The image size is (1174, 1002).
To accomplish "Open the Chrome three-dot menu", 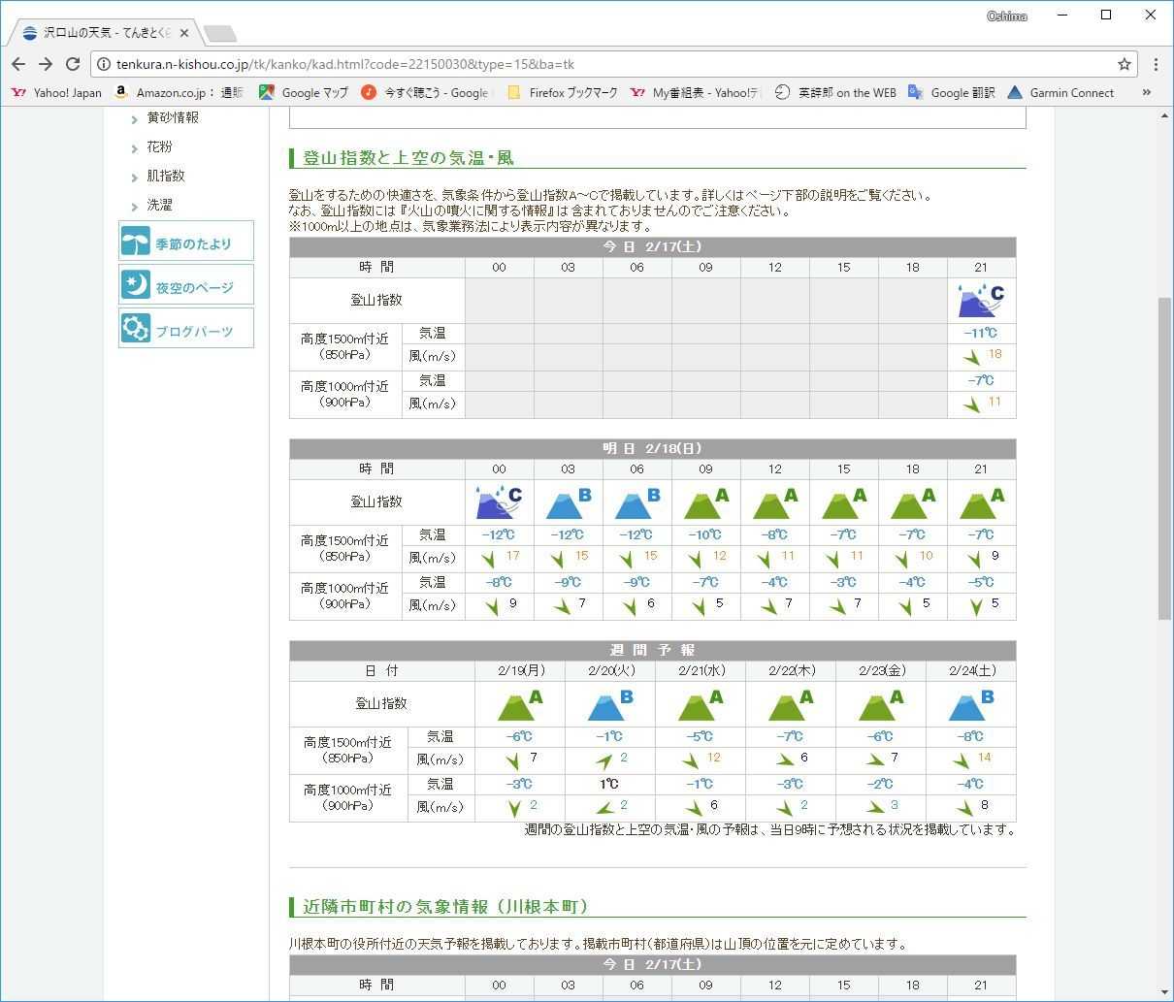I will pyautogui.click(x=1156, y=64).
